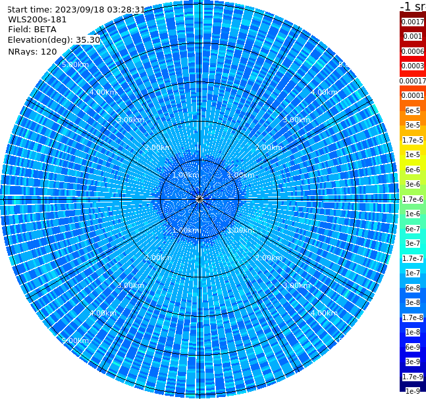Select the Elevation(deg): 35.30 text
426x399 pixels.
54,40
